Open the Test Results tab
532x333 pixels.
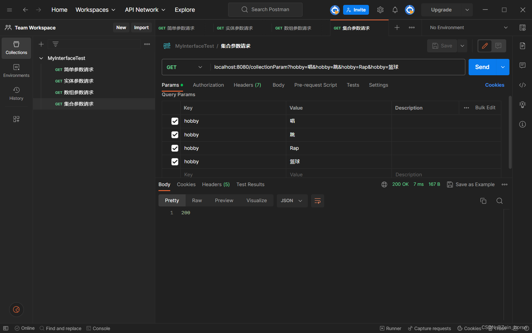pyautogui.click(x=250, y=184)
